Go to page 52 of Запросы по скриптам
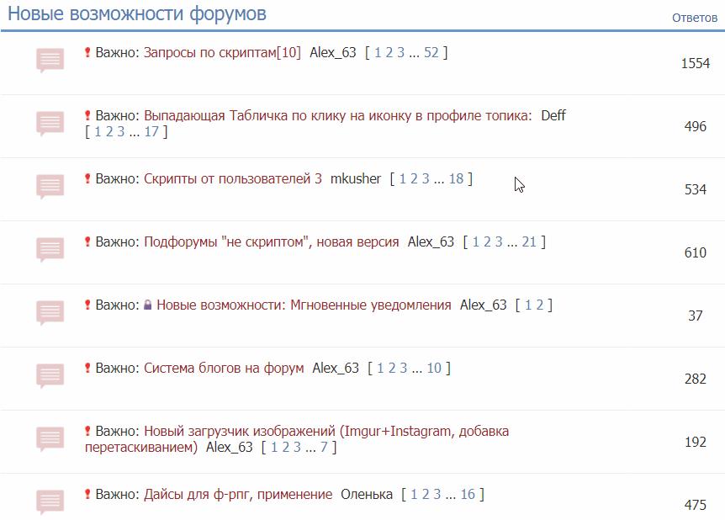Screen dimensions: 725x520 pyautogui.click(x=431, y=53)
